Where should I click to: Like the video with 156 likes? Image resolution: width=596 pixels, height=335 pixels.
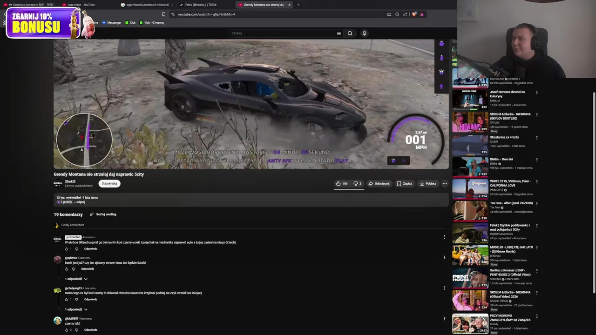click(342, 183)
